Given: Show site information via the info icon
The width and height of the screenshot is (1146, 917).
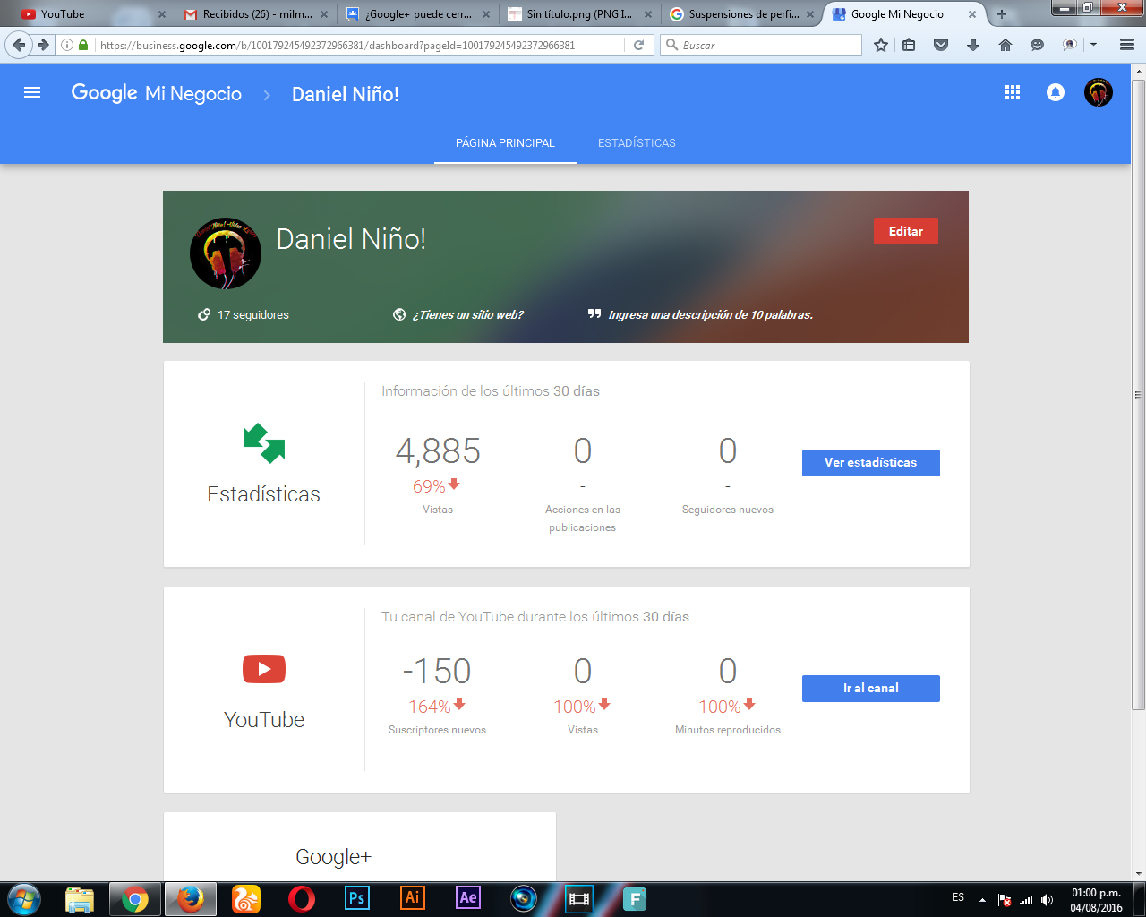Looking at the screenshot, I should pyautogui.click(x=67, y=45).
